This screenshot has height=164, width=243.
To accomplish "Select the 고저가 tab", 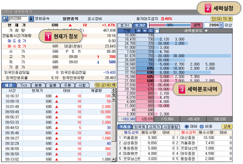I will coord(154,127).
